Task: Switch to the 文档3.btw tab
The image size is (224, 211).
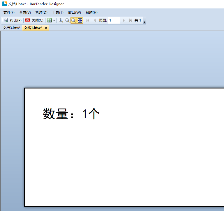Action: point(12,28)
